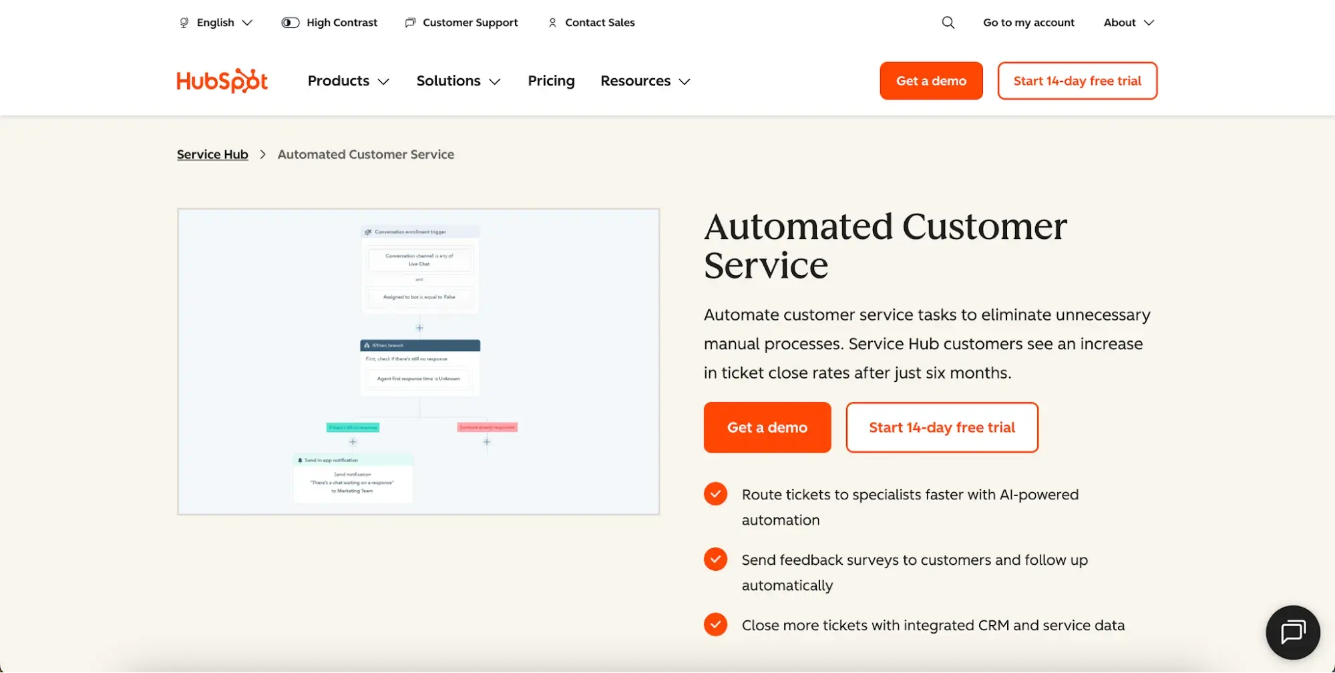Click checkmark beside Route tickets bullet
Image resolution: width=1335 pixels, height=673 pixels.
[715, 494]
